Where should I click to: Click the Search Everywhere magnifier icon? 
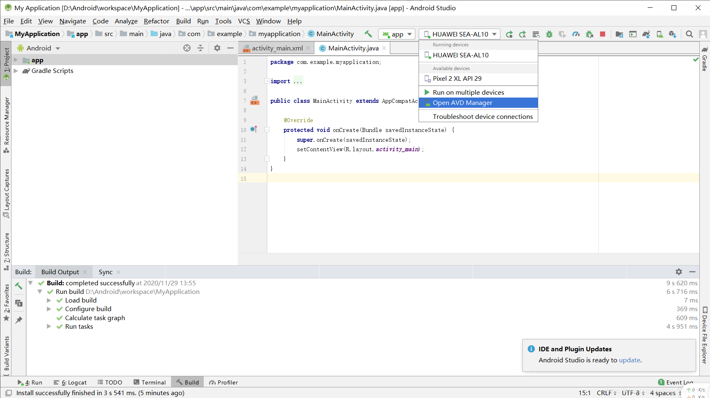(690, 34)
